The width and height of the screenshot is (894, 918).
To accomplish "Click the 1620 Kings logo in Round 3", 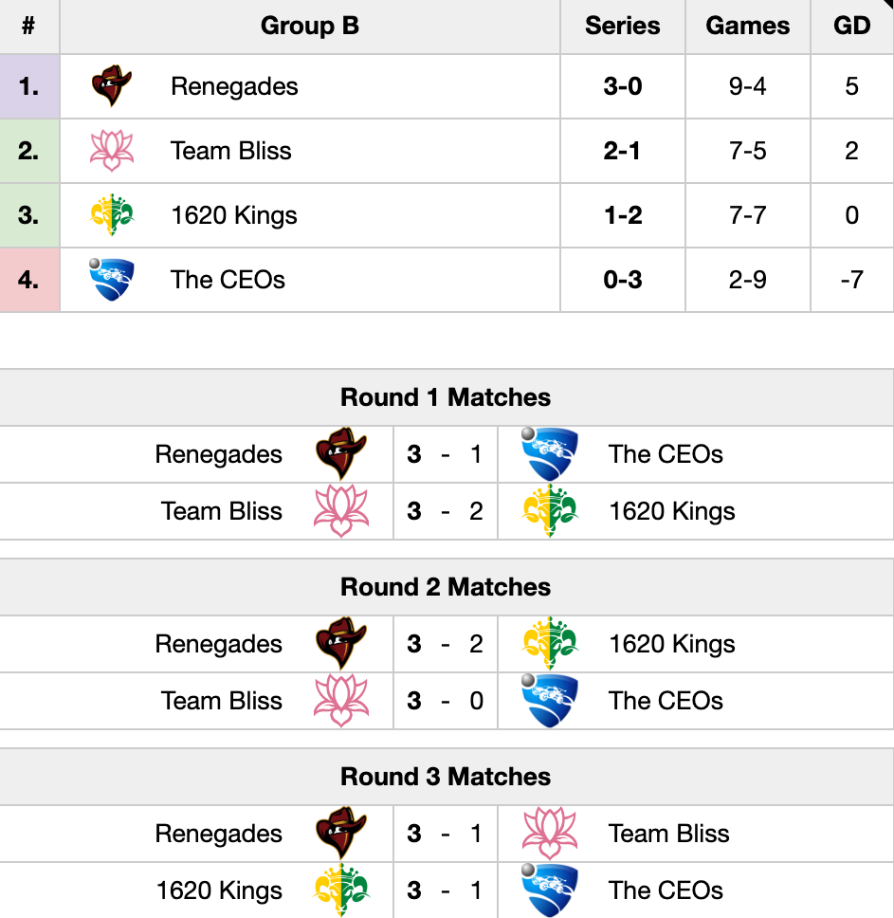I will 341,890.
